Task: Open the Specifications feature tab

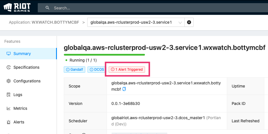Action: [x=26, y=67]
